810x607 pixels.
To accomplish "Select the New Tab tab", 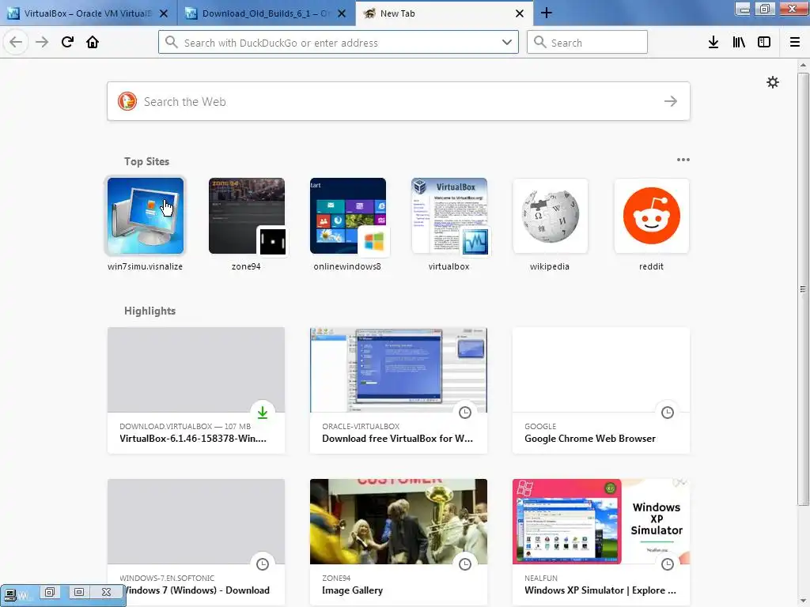I will pos(445,13).
